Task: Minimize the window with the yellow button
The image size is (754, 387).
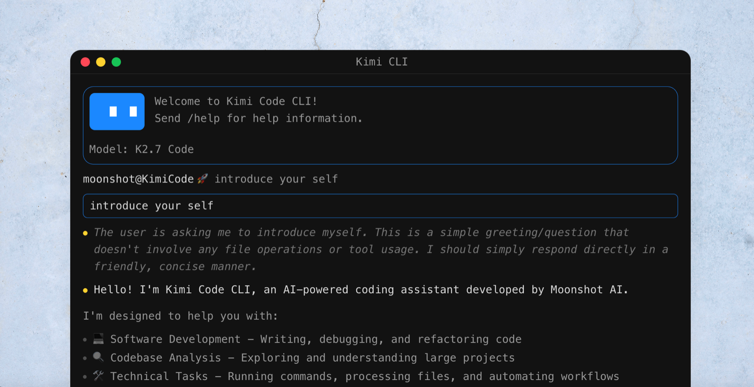Action: pyautogui.click(x=101, y=62)
